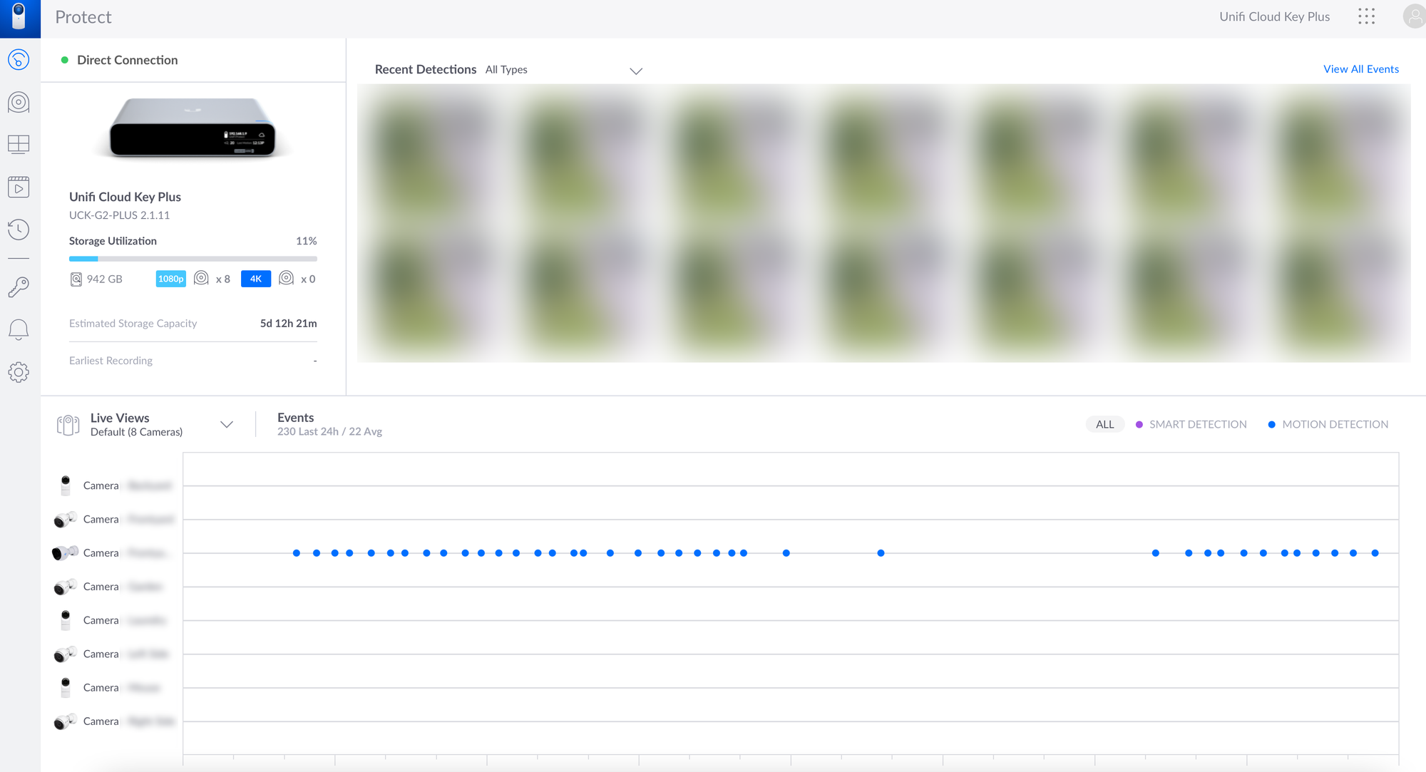Image resolution: width=1426 pixels, height=772 pixels.
Task: Click View All Events link top right
Action: point(1360,68)
